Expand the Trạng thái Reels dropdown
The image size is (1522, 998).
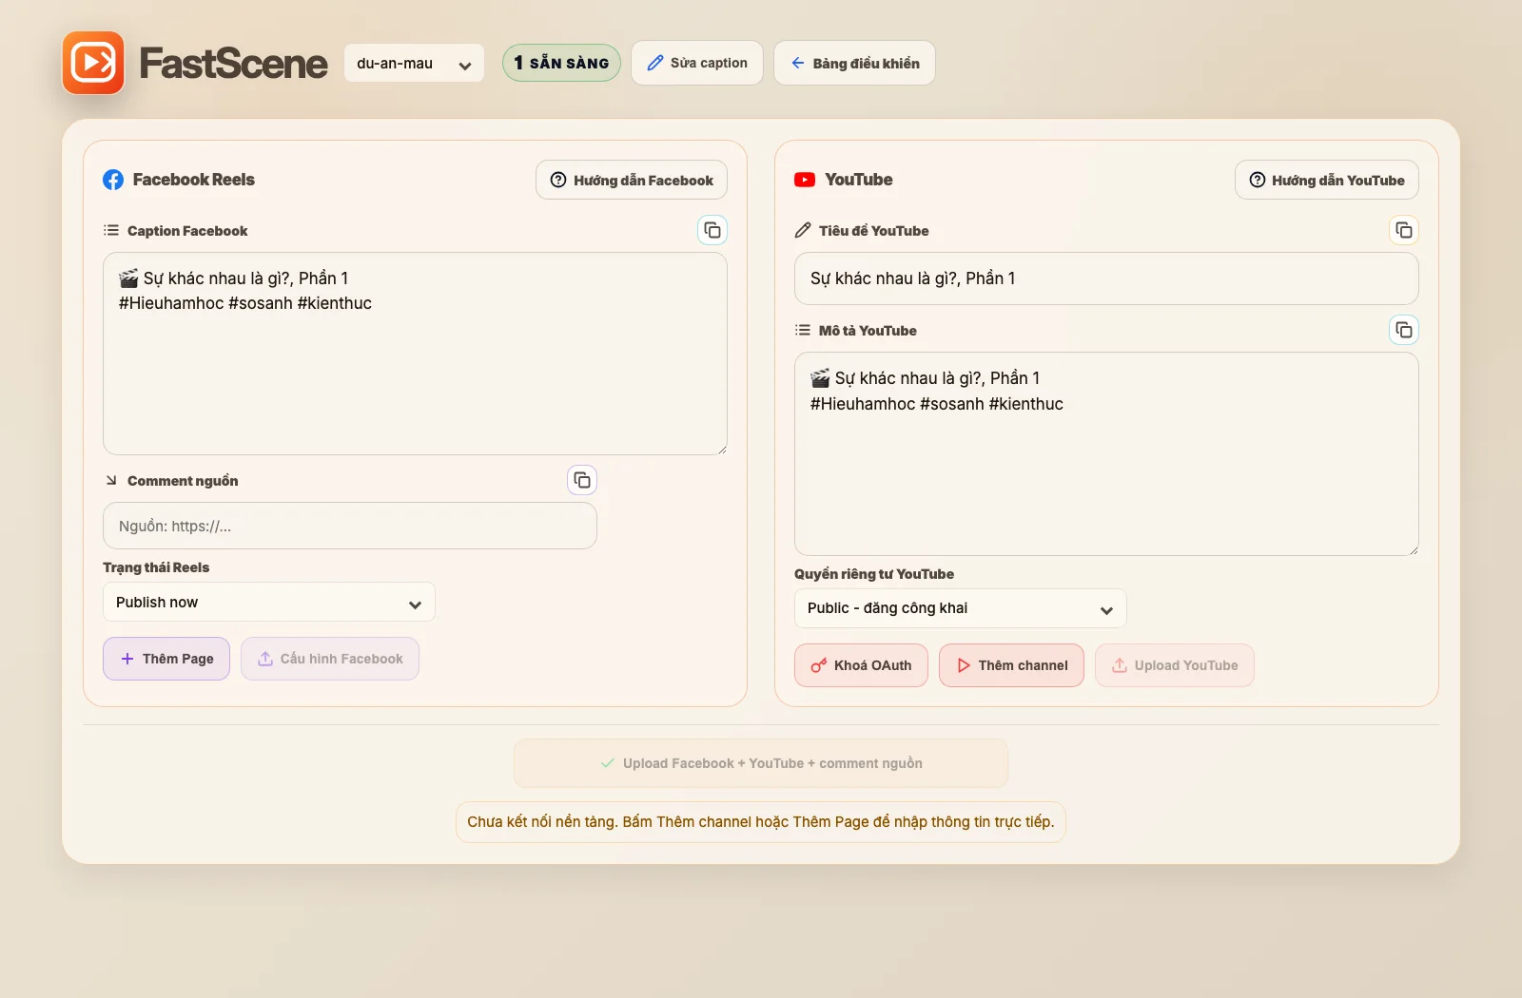[x=269, y=603]
